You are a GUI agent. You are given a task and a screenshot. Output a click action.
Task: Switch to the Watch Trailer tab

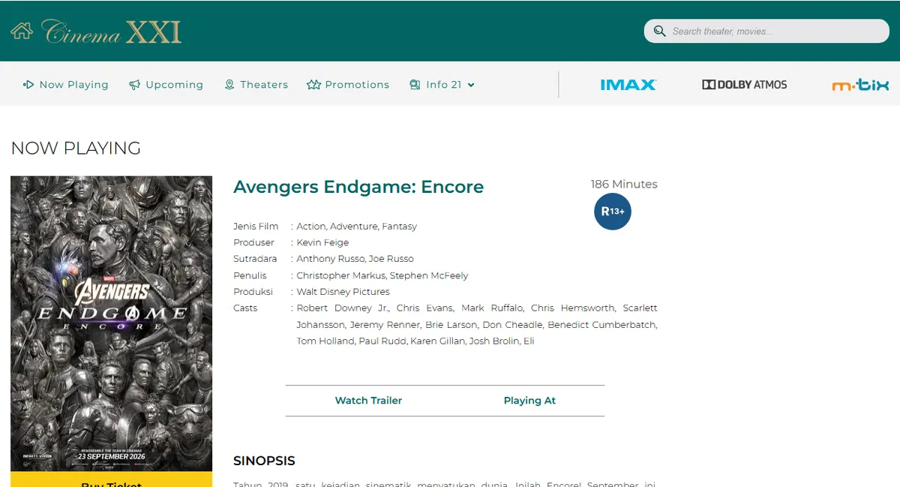[x=368, y=401]
